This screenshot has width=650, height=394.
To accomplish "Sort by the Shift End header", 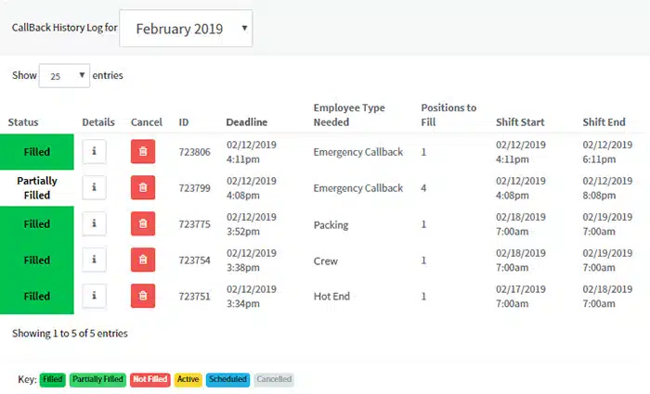I will (x=604, y=122).
